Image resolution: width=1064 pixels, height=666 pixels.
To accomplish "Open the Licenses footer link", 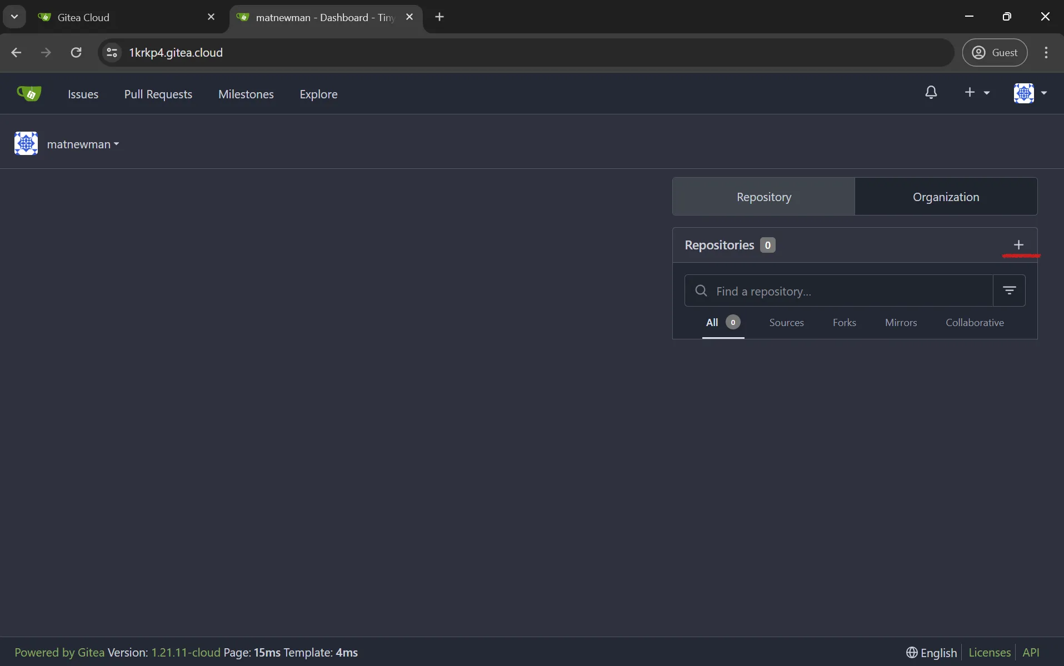I will [989, 652].
